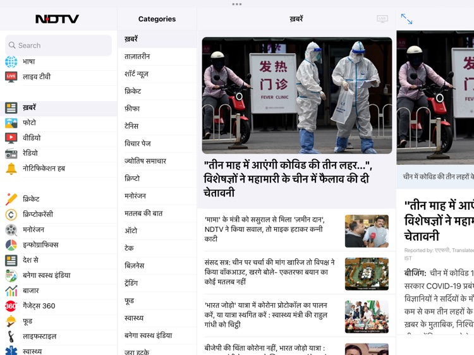Select फ़ीफ़ा category
474x355 pixels.
point(157,109)
